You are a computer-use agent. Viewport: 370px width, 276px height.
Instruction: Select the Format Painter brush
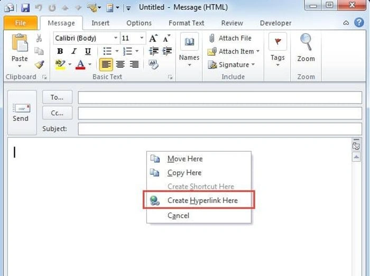pyautogui.click(x=39, y=65)
